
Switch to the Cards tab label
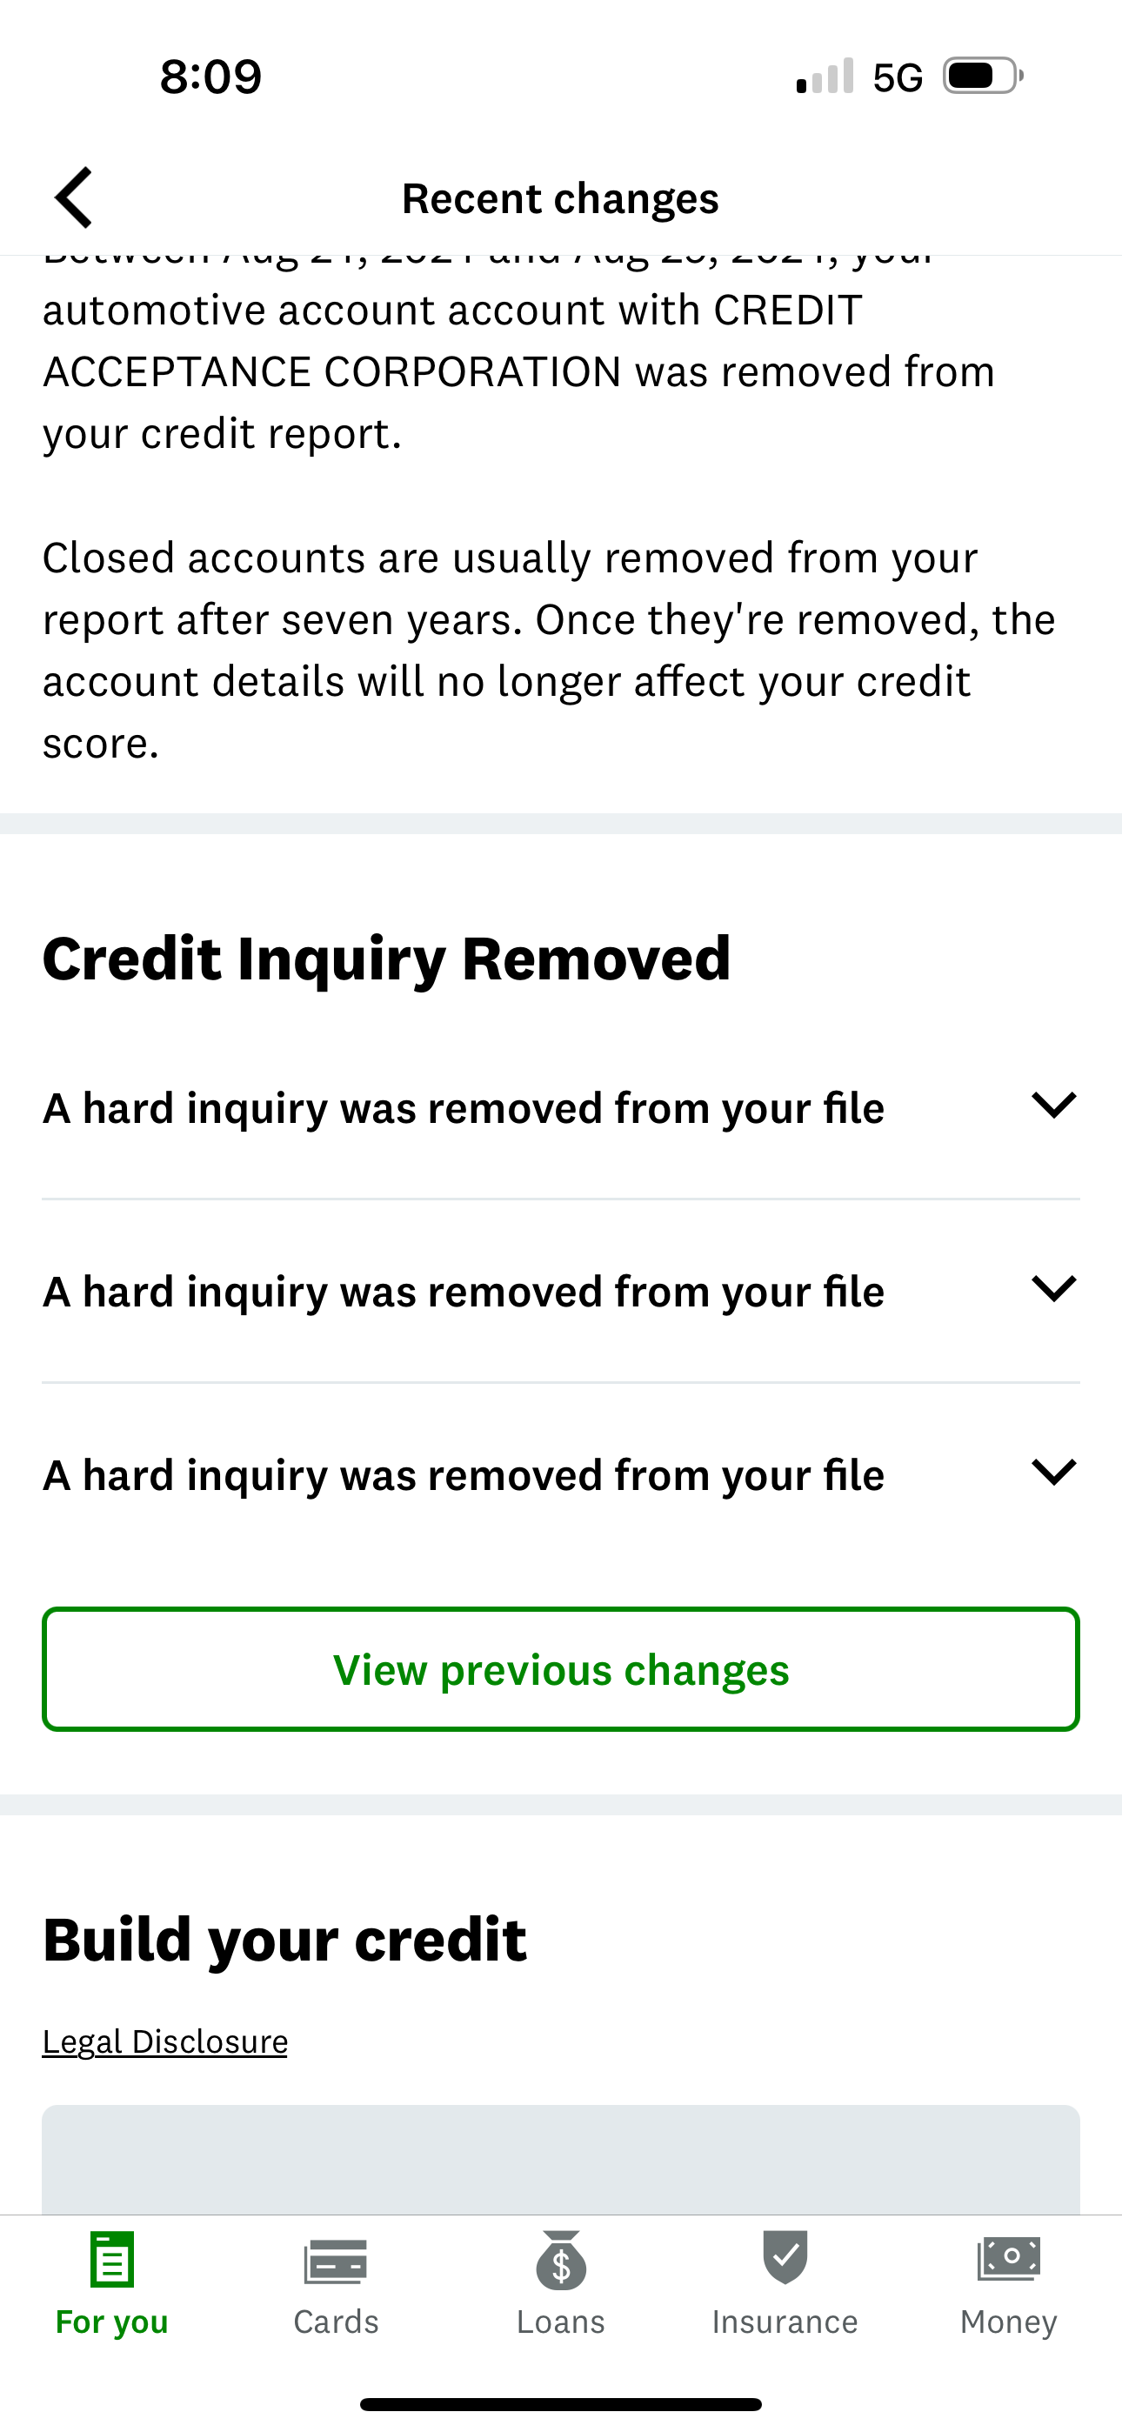pos(335,2322)
